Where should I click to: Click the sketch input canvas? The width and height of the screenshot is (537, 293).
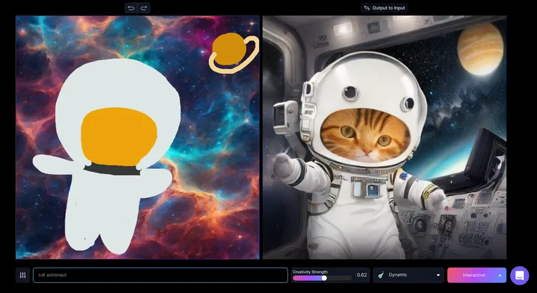(137, 137)
